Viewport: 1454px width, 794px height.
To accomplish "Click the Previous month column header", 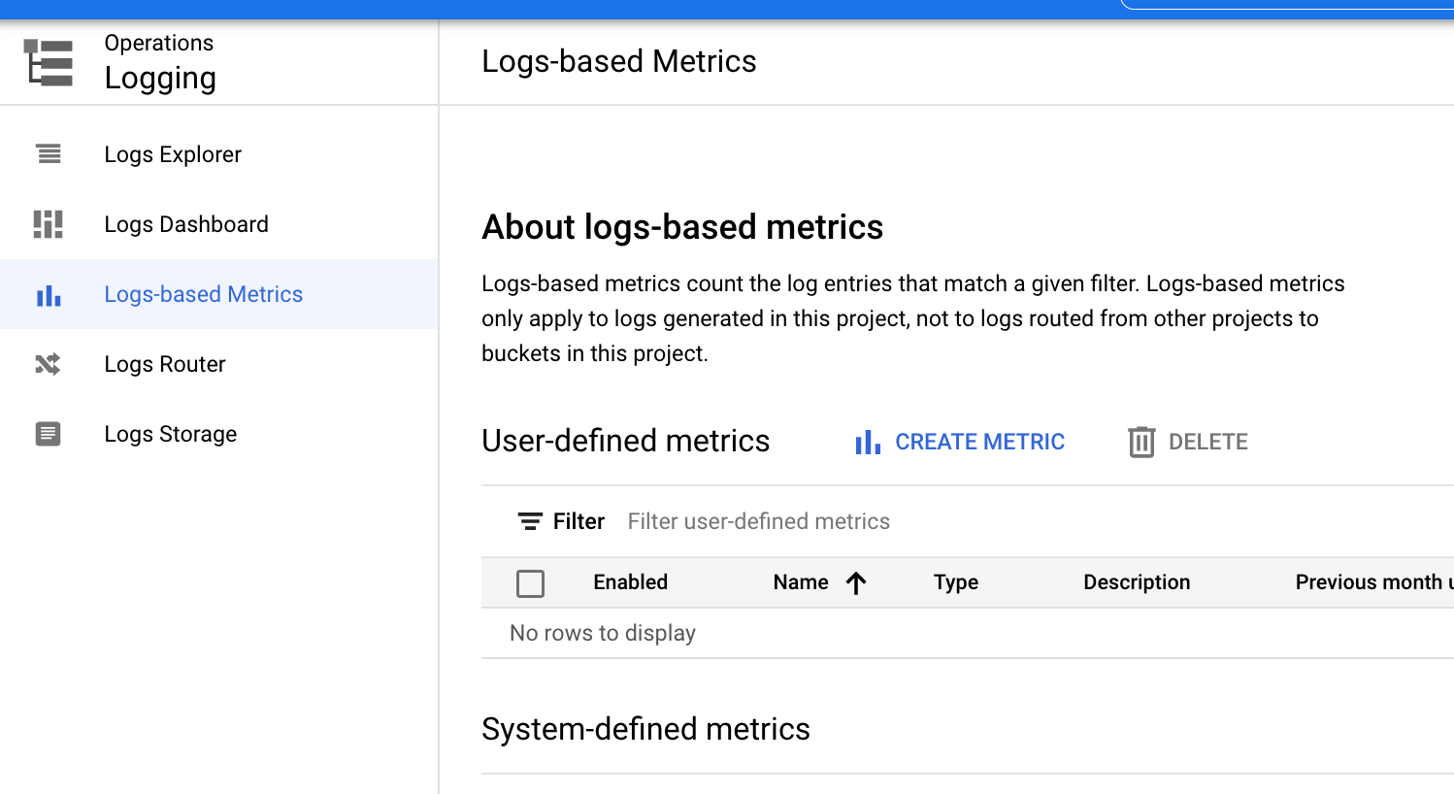I will pyautogui.click(x=1373, y=582).
